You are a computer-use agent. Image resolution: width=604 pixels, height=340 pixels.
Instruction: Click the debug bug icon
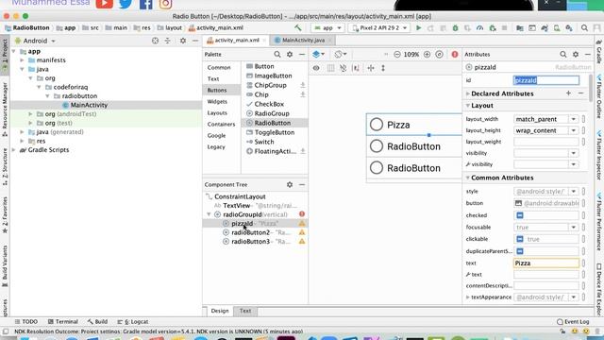(455, 27)
